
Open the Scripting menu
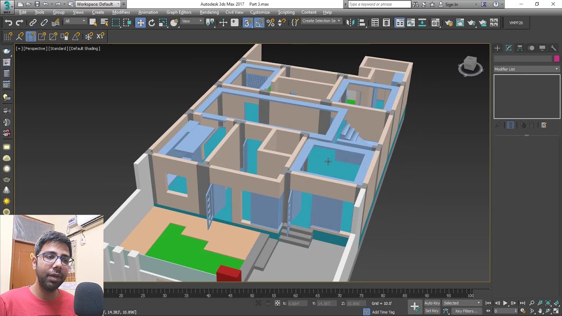pos(286,12)
